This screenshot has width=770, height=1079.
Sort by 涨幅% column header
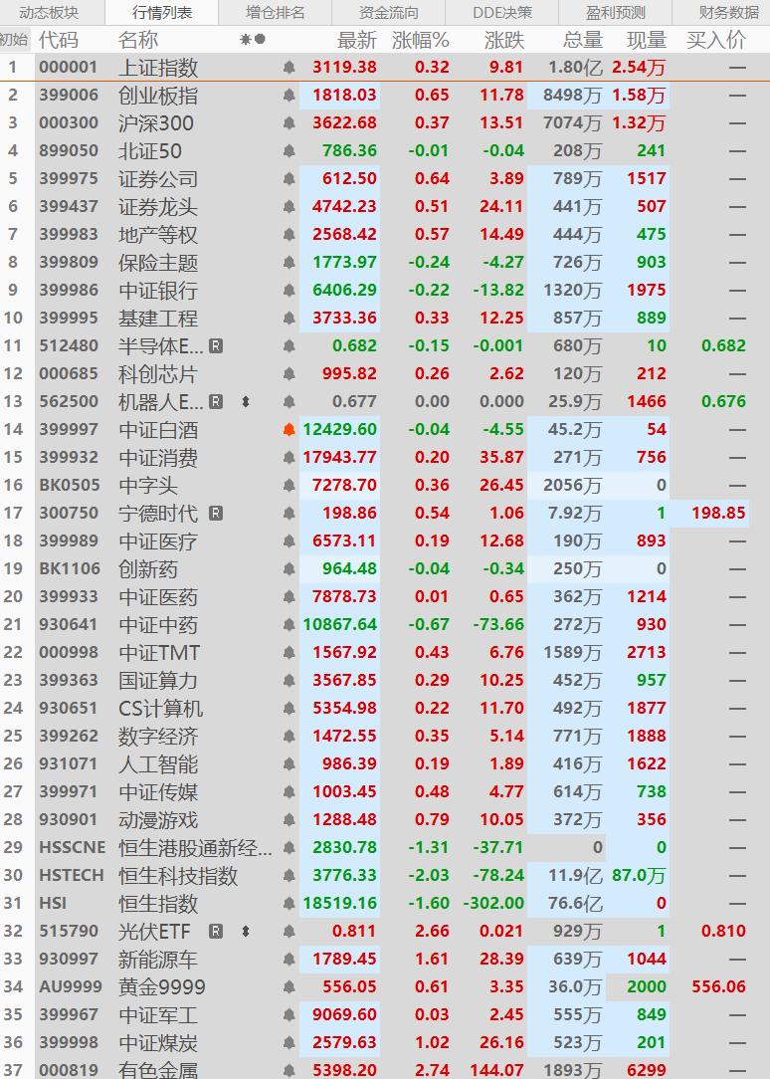420,40
